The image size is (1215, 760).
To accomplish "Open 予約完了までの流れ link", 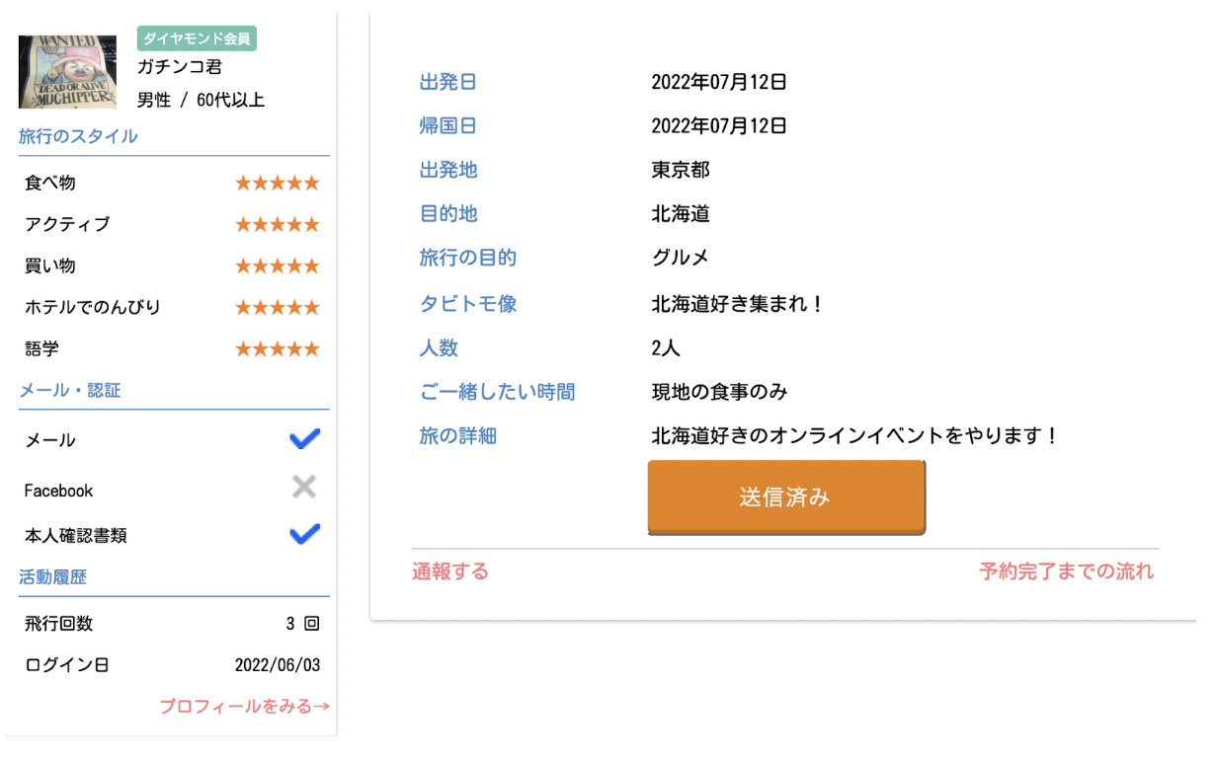I will (1067, 571).
